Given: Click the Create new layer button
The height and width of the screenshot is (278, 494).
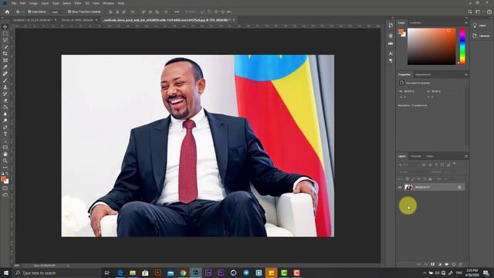Looking at the screenshot, I should tap(454, 264).
